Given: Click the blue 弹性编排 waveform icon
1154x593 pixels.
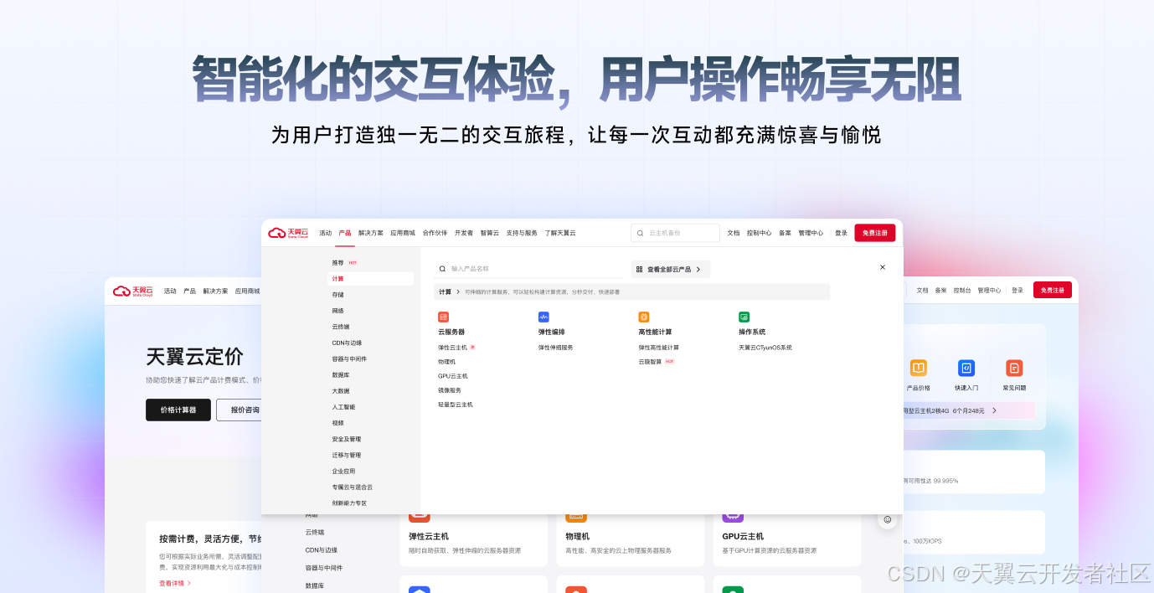Looking at the screenshot, I should [544, 317].
